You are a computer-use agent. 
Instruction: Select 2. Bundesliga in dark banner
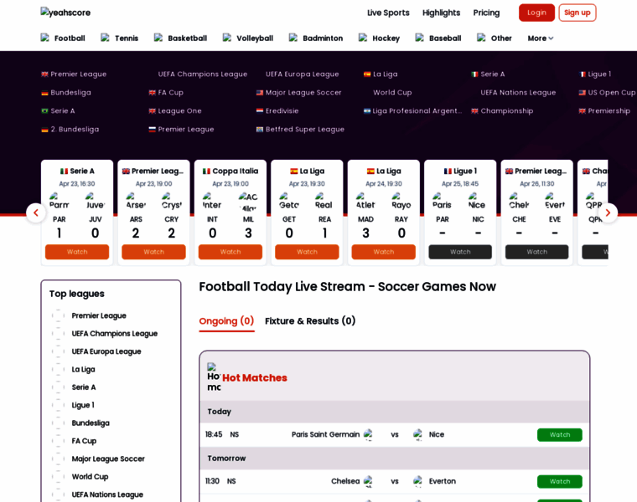70,130
